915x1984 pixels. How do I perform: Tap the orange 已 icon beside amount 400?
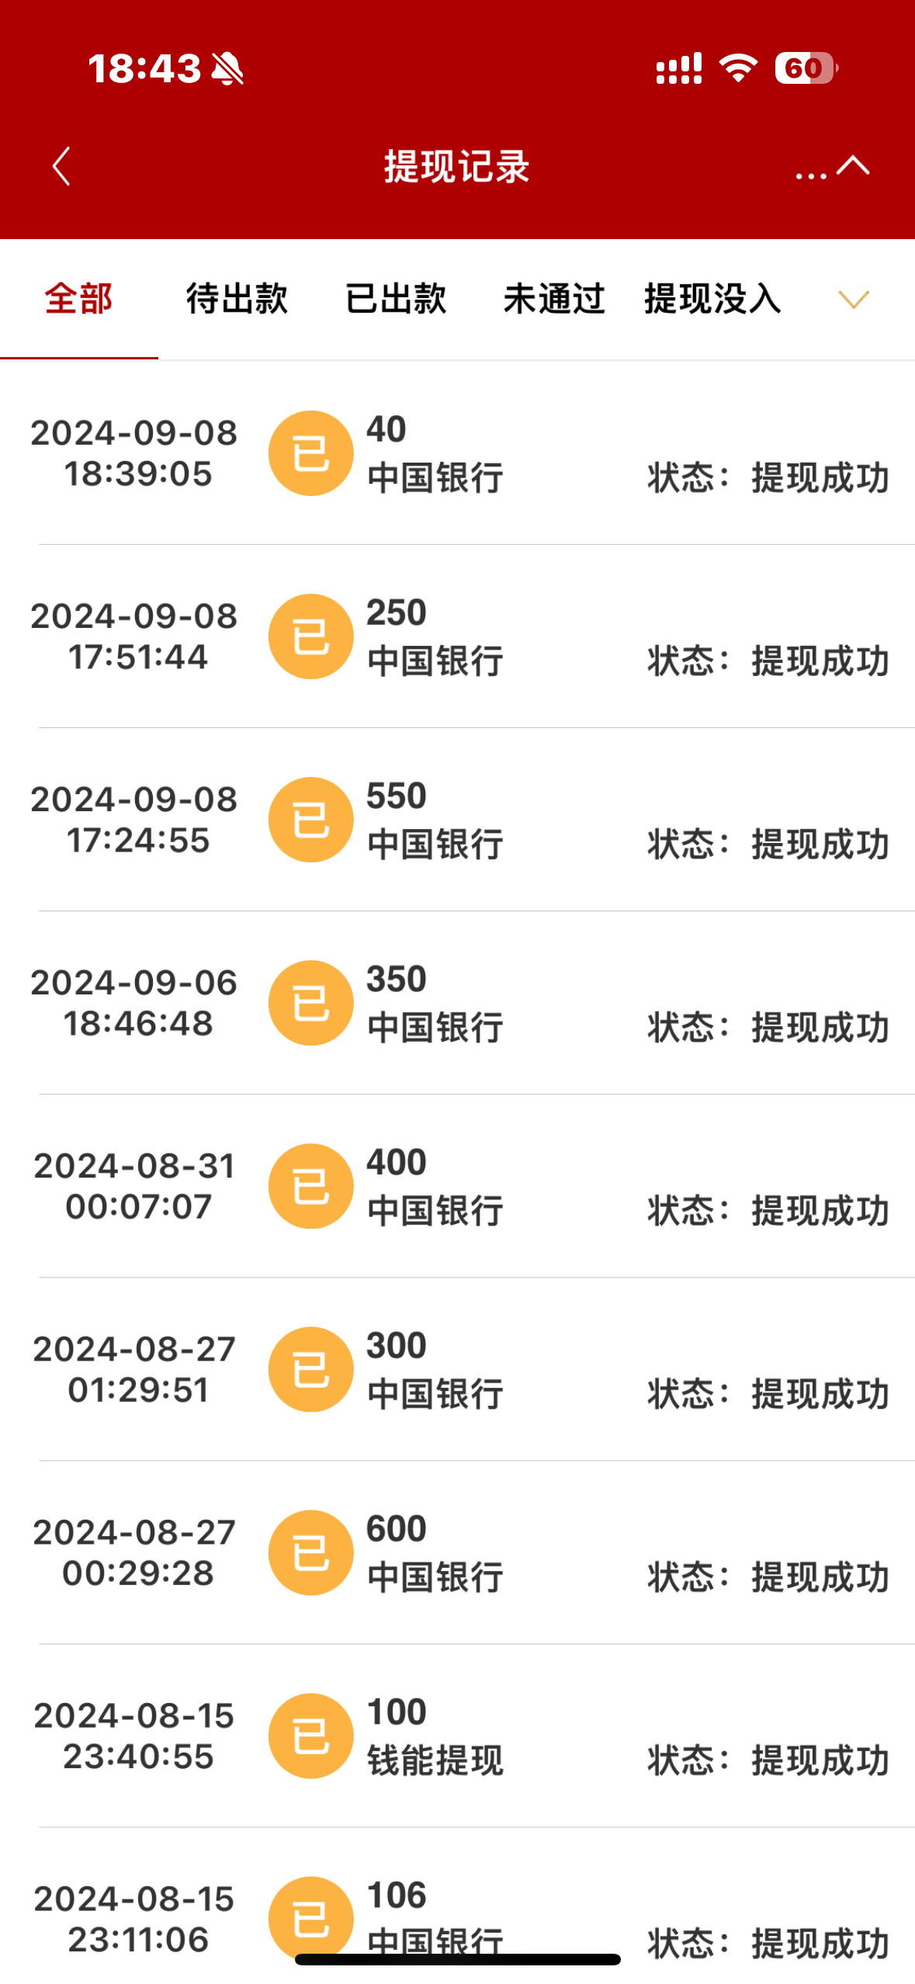pos(310,1186)
